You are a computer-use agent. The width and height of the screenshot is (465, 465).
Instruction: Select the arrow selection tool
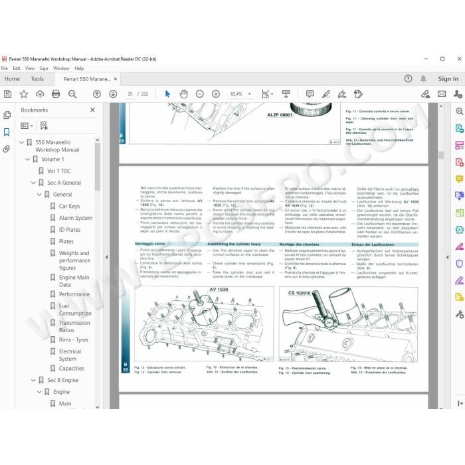tap(167, 94)
